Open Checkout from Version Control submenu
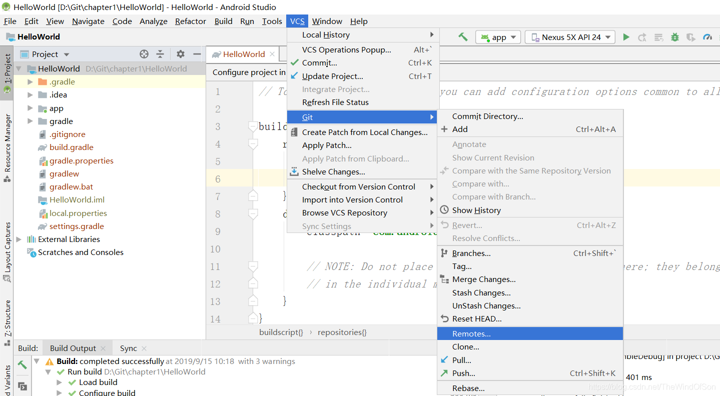Screen dimensions: 720x396 pyautogui.click(x=363, y=187)
